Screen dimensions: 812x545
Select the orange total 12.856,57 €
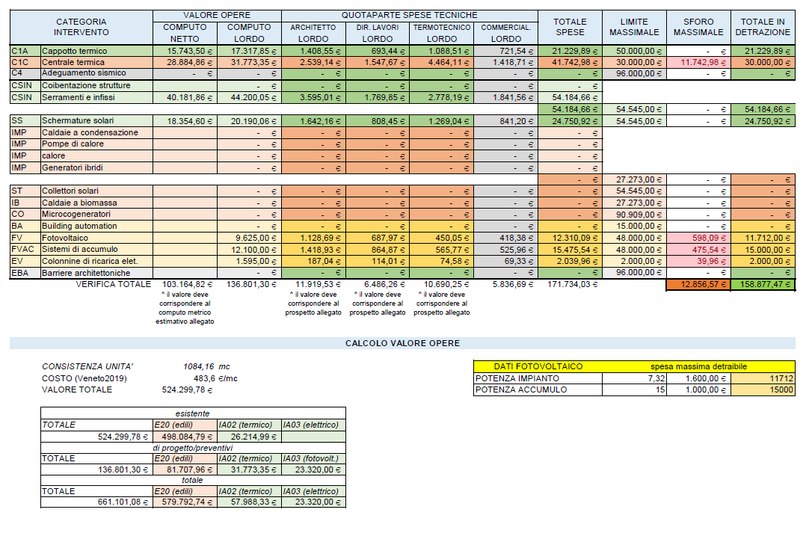(x=698, y=285)
